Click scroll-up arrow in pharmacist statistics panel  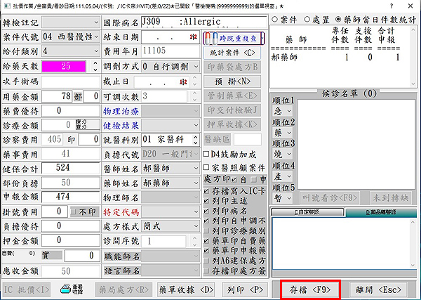[413, 30]
